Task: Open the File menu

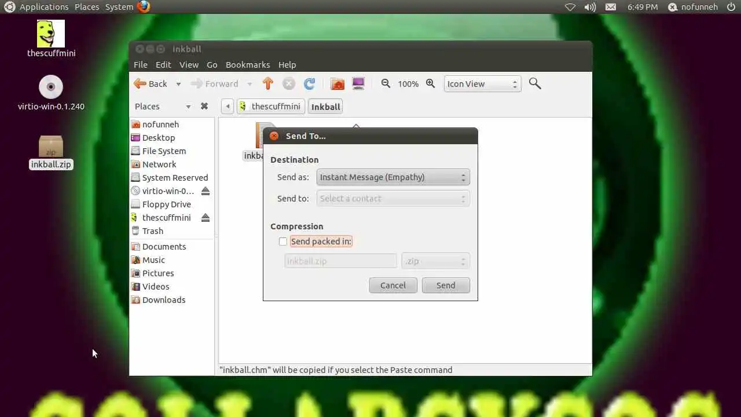Action: pyautogui.click(x=141, y=65)
